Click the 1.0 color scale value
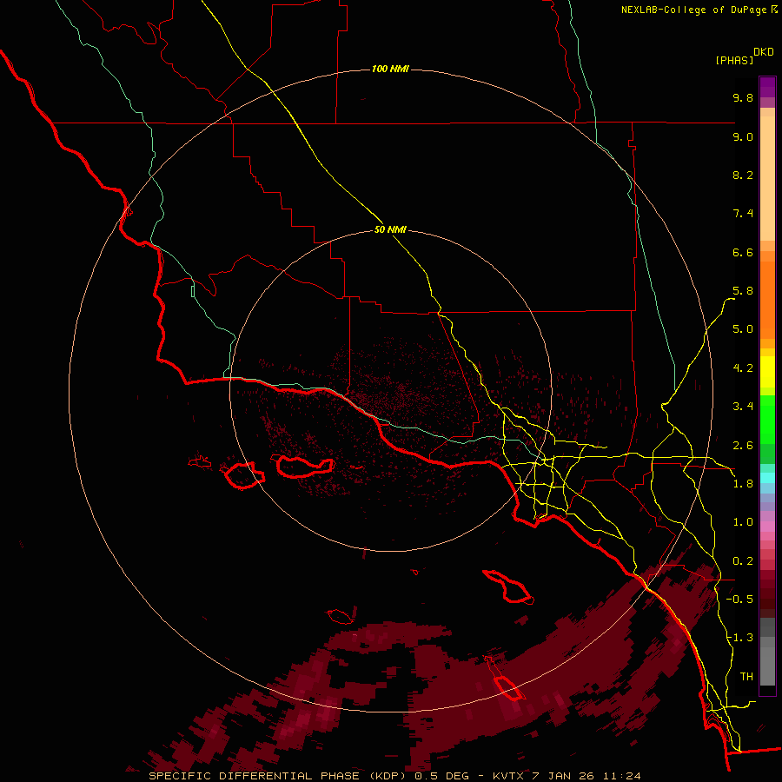 pos(743,522)
